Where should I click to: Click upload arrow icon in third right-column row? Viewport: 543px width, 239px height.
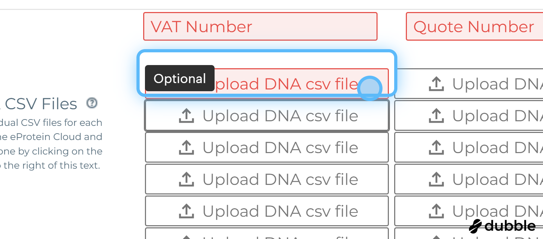(436, 147)
